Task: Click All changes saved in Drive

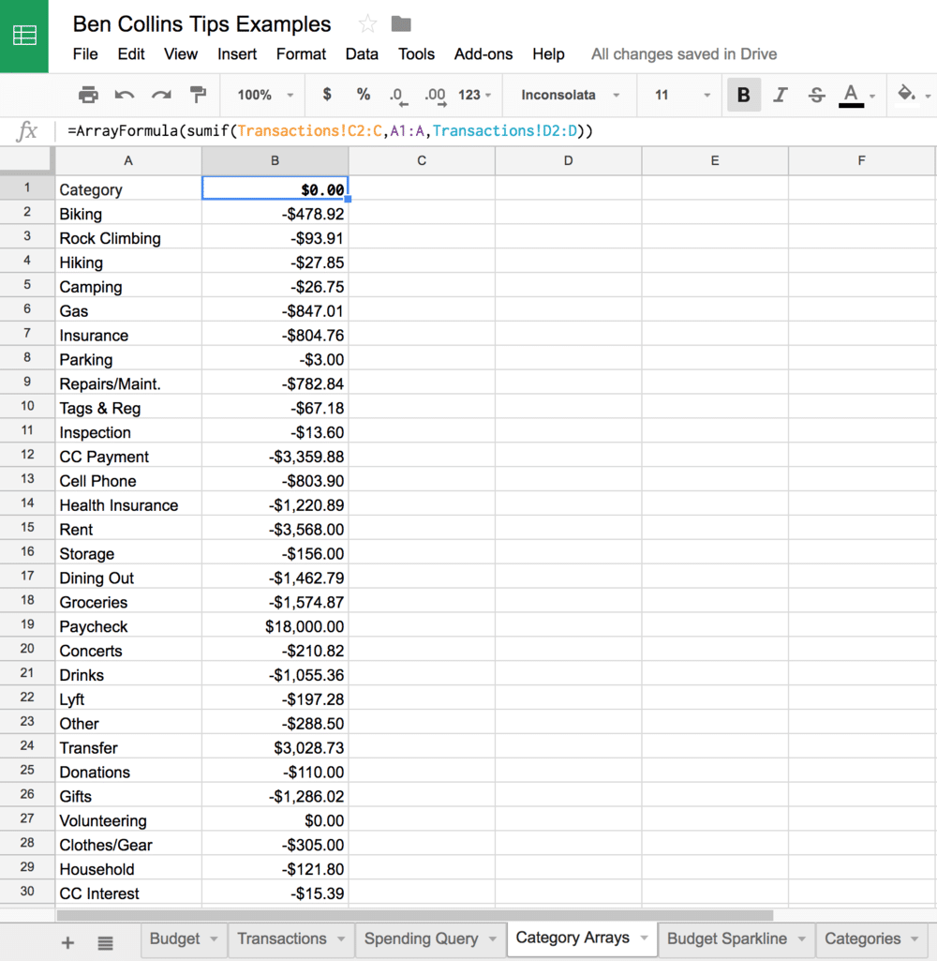Action: tap(683, 53)
